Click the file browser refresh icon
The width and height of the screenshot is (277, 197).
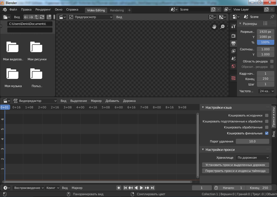42,17
